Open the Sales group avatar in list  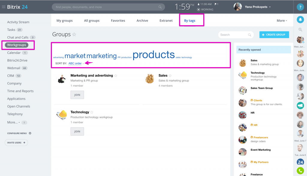(x=150, y=79)
